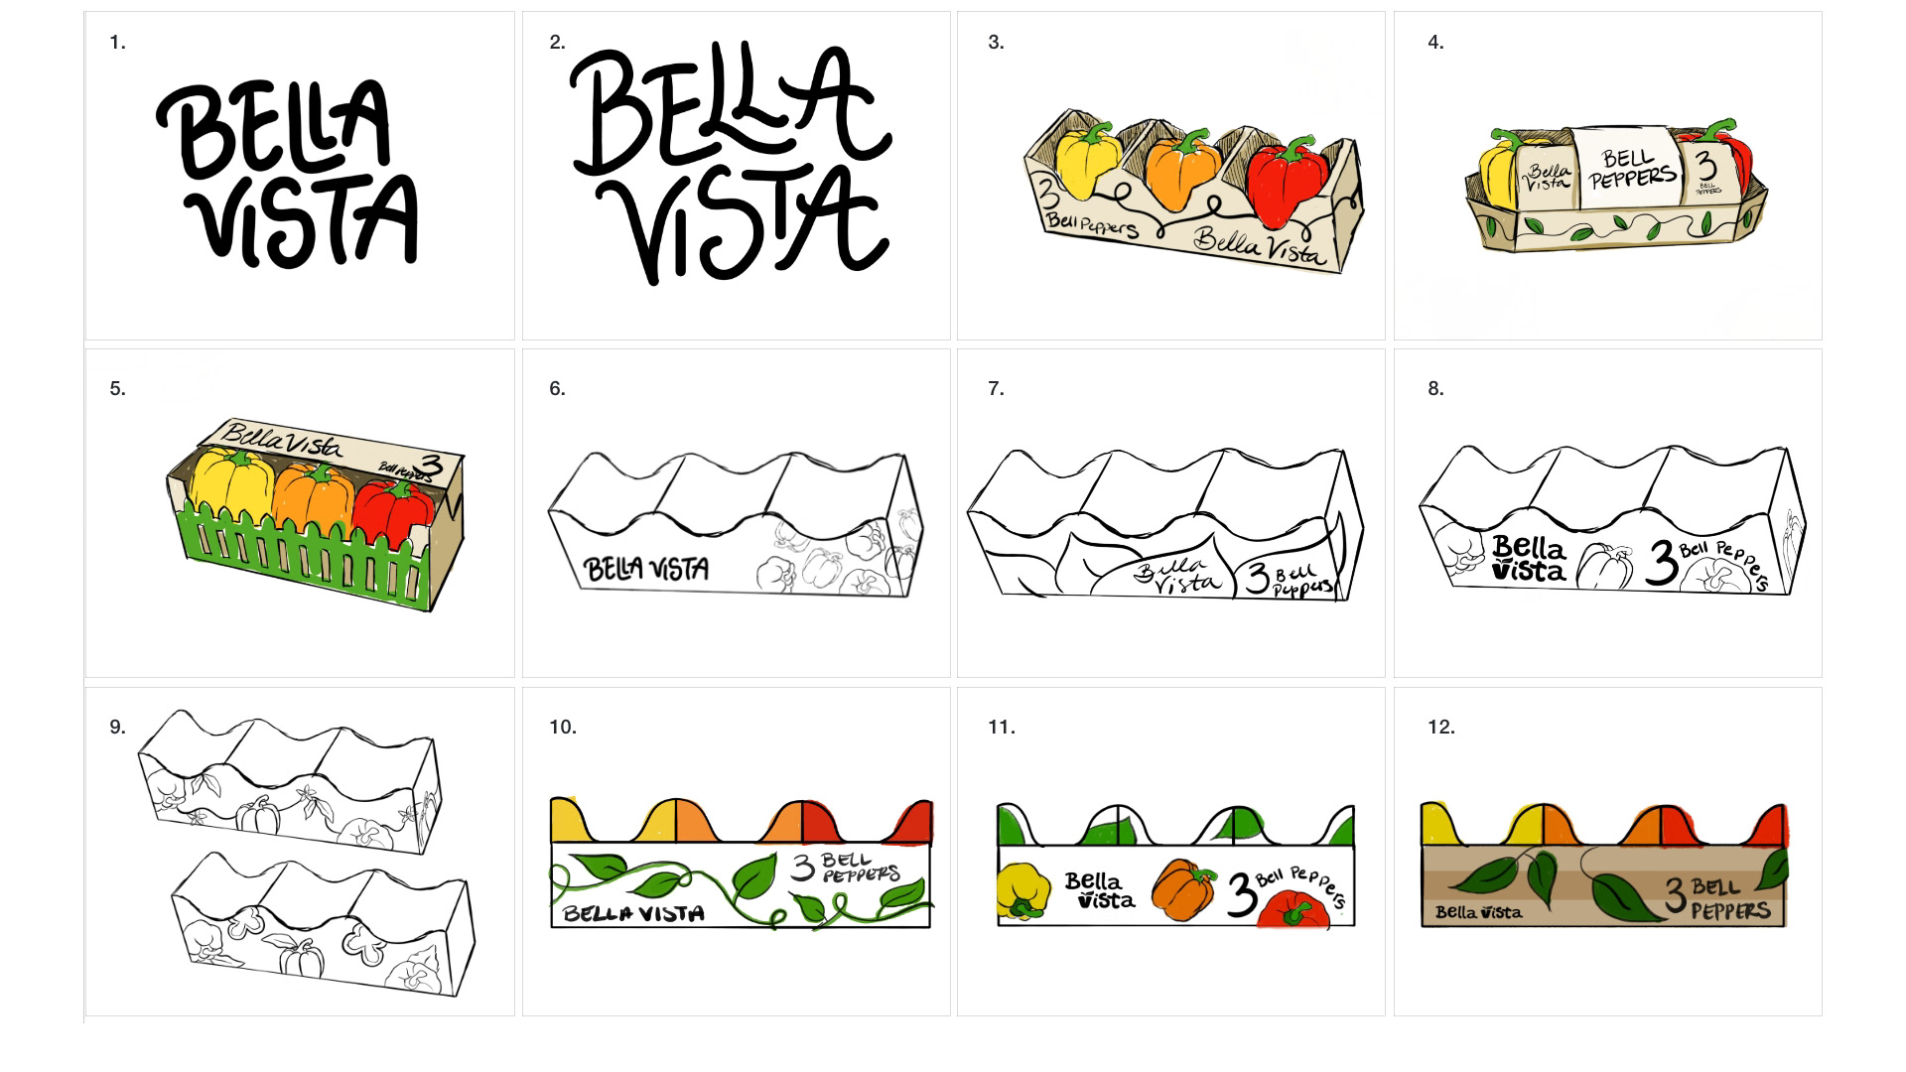Click the number label 10.
This screenshot has width=1906, height=1072.
[x=563, y=728]
